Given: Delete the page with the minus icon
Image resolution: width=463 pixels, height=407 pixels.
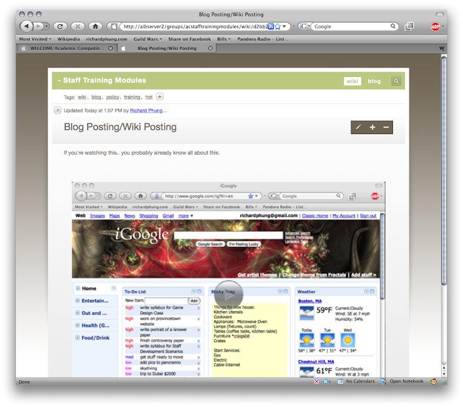Looking at the screenshot, I should [x=386, y=128].
